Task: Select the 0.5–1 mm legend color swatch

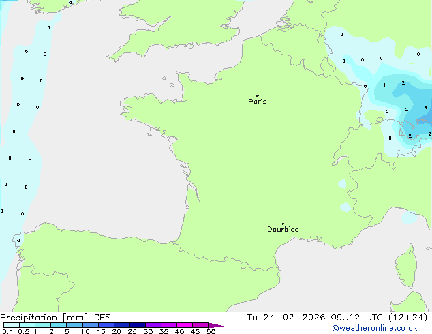Action: (x=27, y=325)
